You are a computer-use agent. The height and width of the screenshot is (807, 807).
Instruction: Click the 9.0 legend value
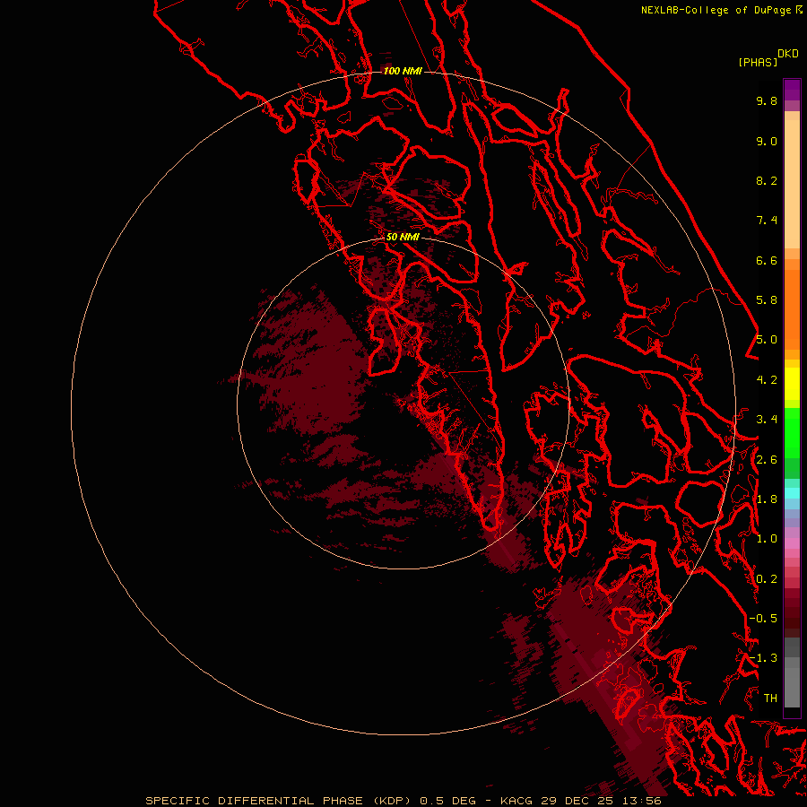pyautogui.click(x=767, y=141)
